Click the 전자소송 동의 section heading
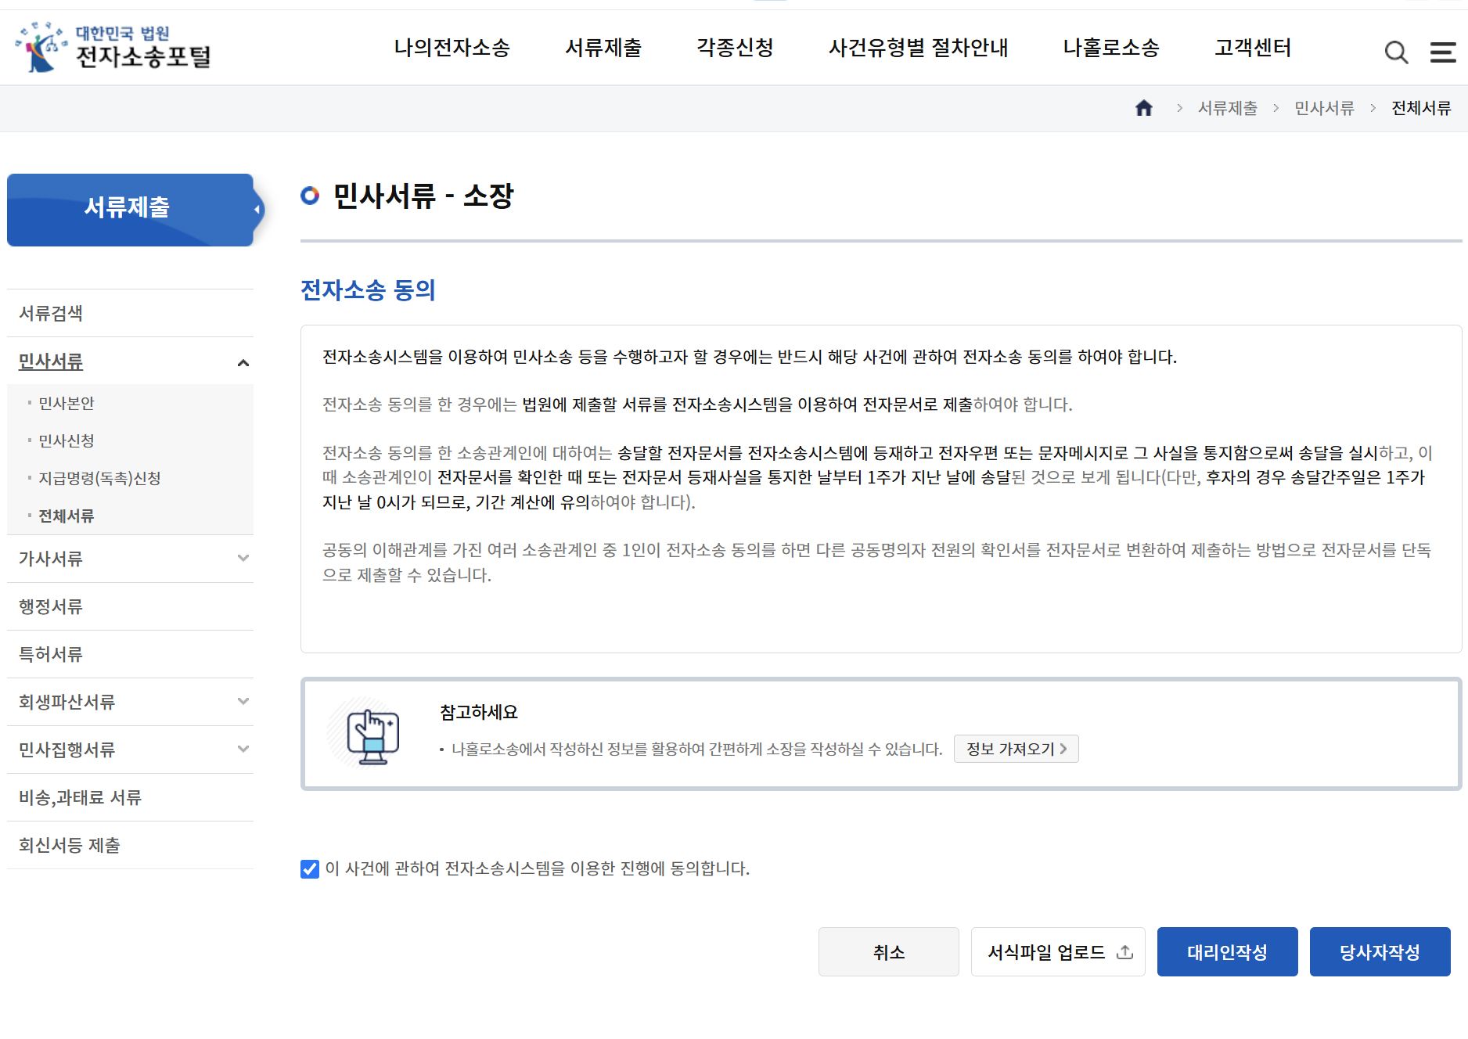The height and width of the screenshot is (1039, 1468). (x=368, y=290)
